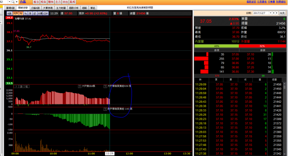
Task: Click the 委賣 ask column header
Action: (263, 50)
